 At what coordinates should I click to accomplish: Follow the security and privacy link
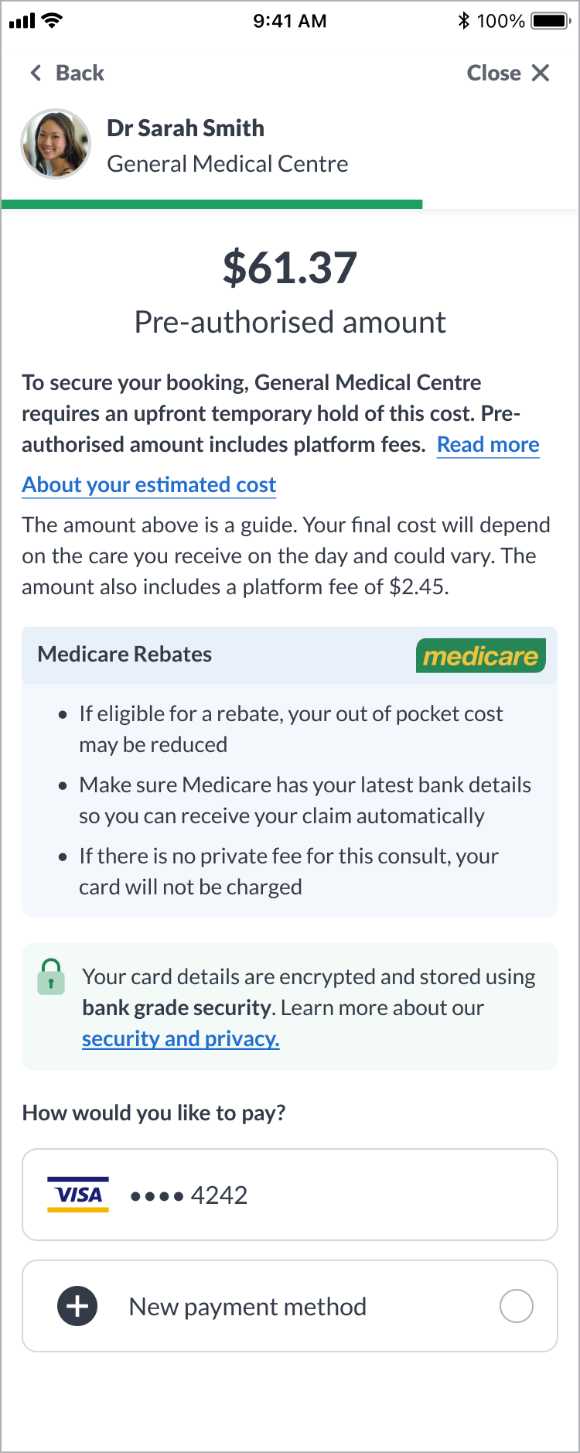[181, 1039]
